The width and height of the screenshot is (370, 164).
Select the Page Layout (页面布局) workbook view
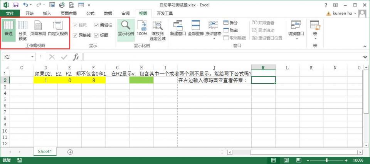click(38, 30)
